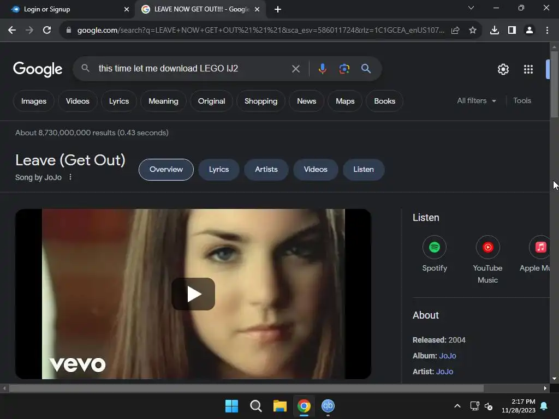Select the Meaning filter chip

163,101
